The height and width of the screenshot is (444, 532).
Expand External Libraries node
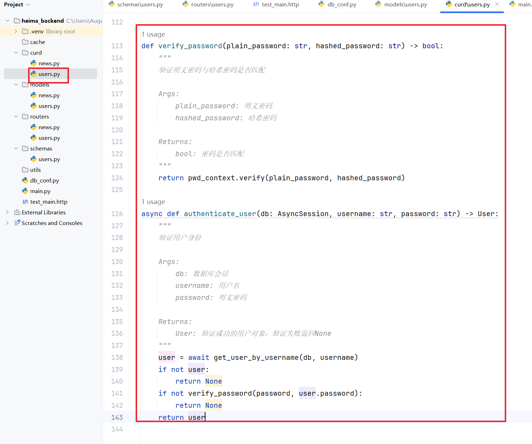coord(7,212)
